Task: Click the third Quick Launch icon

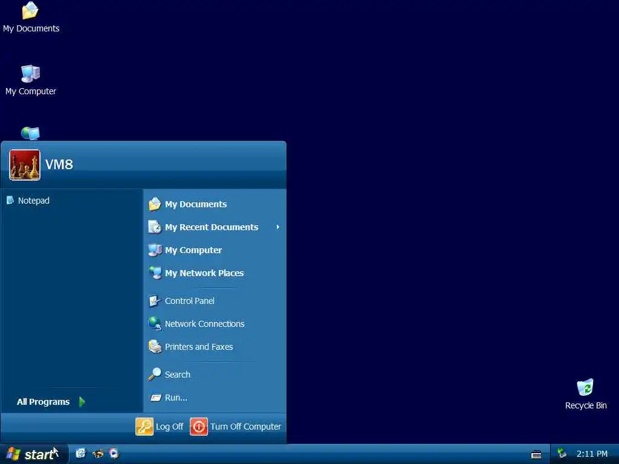Action: pos(114,453)
